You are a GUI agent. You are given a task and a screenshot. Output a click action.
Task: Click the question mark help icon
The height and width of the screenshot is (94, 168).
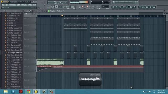(x=134, y=7)
